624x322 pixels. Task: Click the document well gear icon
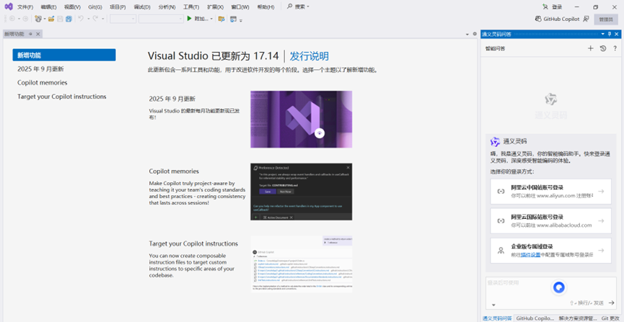pyautogui.click(x=475, y=34)
